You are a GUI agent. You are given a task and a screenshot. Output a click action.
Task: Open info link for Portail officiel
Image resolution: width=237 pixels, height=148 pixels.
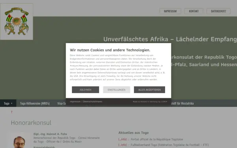tap(122, 139)
